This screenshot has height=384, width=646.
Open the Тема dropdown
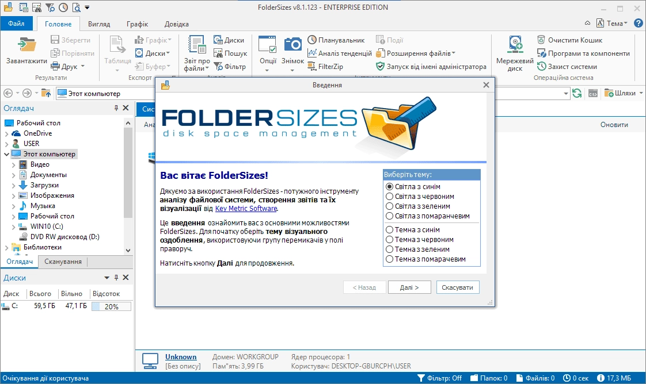612,23
